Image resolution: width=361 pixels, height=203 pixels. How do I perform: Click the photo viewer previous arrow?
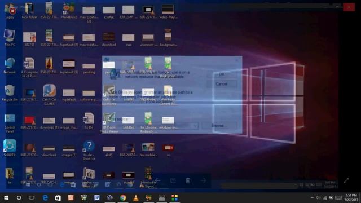pos(157,180)
